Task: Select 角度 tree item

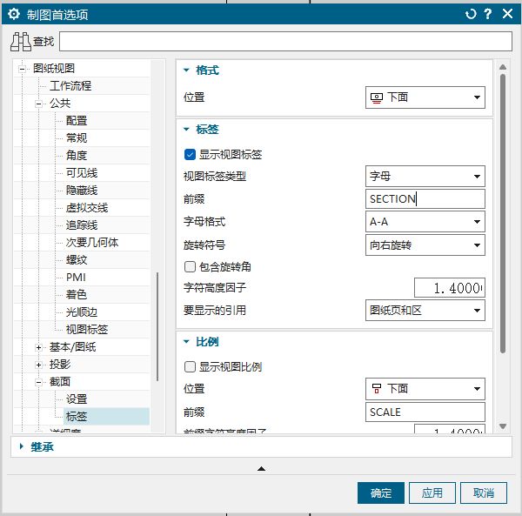Action: point(77,155)
